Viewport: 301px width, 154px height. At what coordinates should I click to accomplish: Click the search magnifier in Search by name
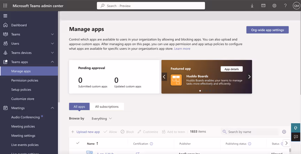tap(224, 132)
